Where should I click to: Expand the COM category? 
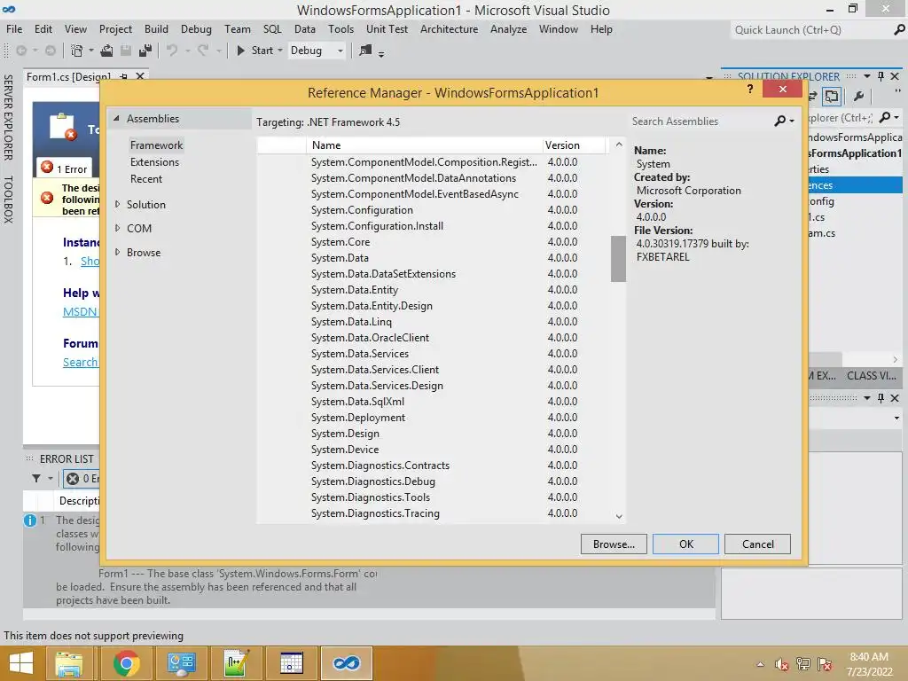[117, 228]
